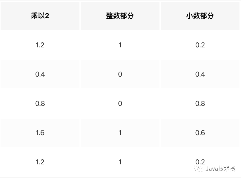Click the 1.6 cell

click(40, 133)
